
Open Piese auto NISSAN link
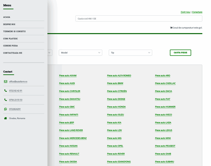(68, 146)
